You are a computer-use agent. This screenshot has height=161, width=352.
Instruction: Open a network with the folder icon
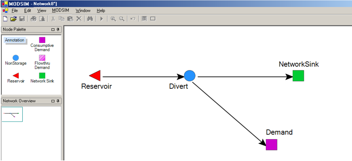pyautogui.click(x=13, y=19)
